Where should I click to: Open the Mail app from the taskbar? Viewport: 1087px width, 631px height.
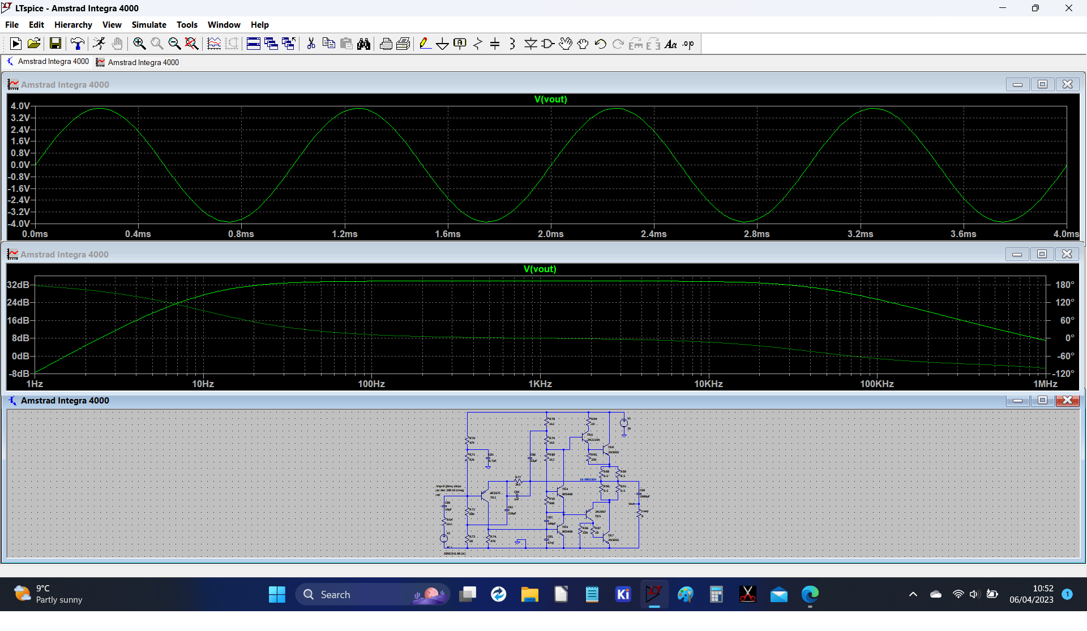779,594
